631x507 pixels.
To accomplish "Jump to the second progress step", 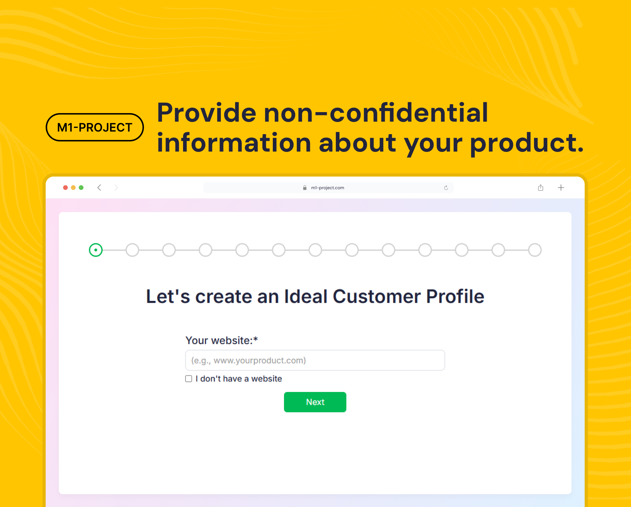I will pos(132,250).
